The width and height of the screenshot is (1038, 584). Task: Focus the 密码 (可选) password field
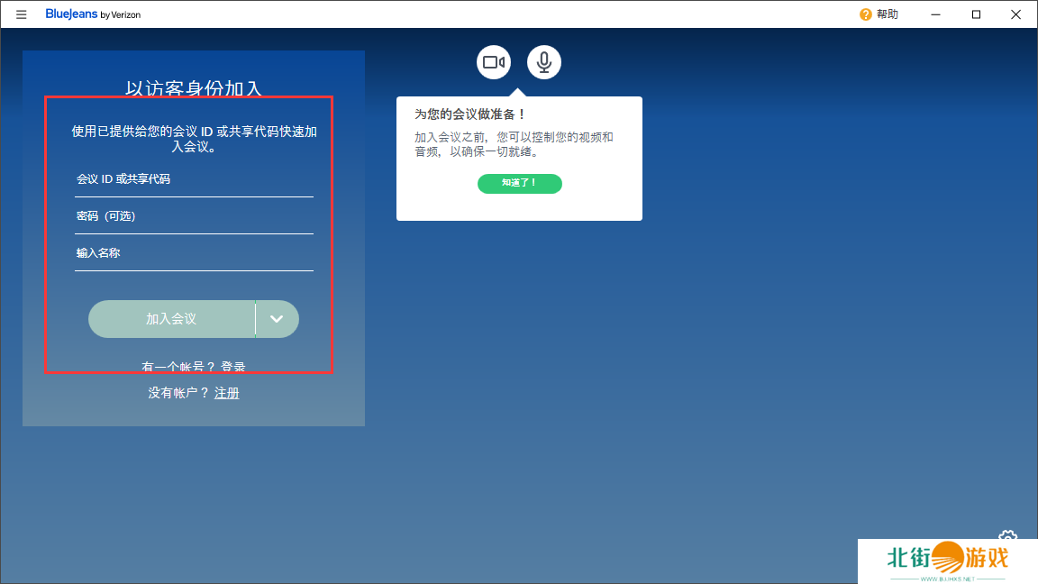point(194,216)
